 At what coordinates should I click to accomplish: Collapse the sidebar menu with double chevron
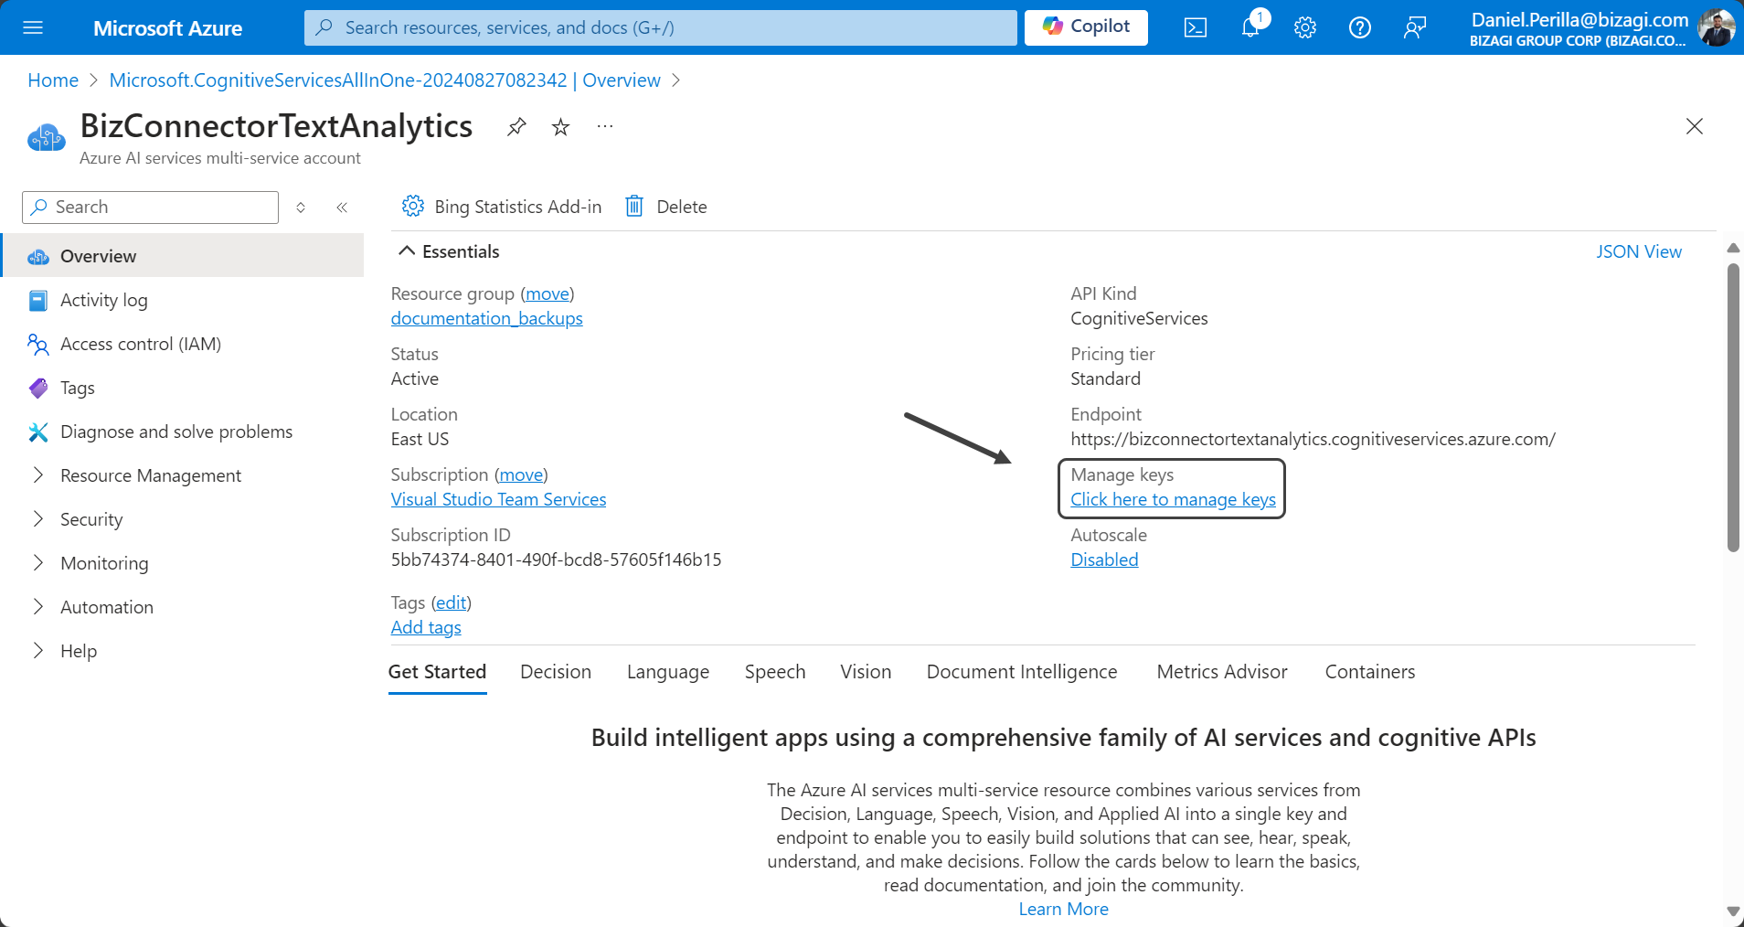[x=342, y=208]
